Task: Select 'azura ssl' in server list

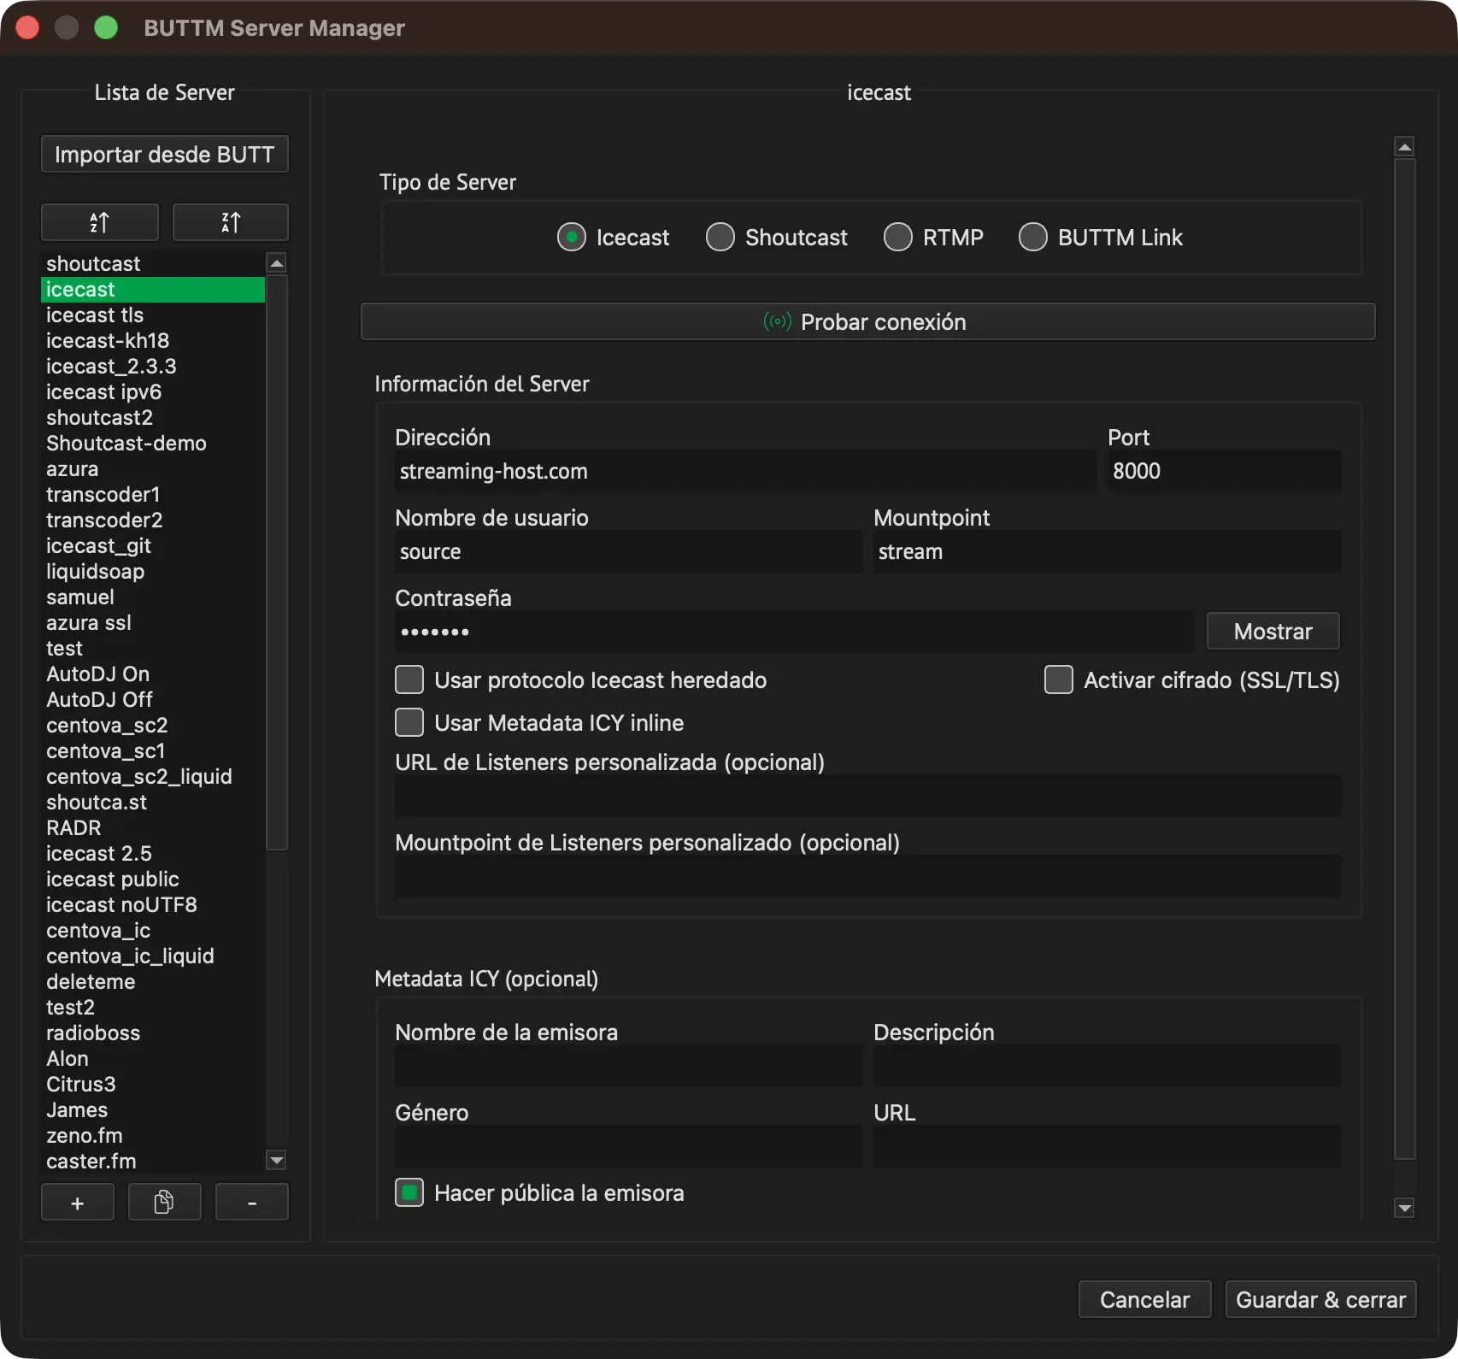Action: pyautogui.click(x=153, y=622)
